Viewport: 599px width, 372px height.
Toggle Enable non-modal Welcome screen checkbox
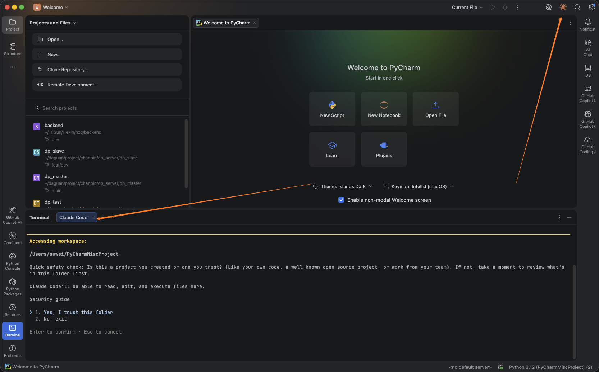(341, 200)
